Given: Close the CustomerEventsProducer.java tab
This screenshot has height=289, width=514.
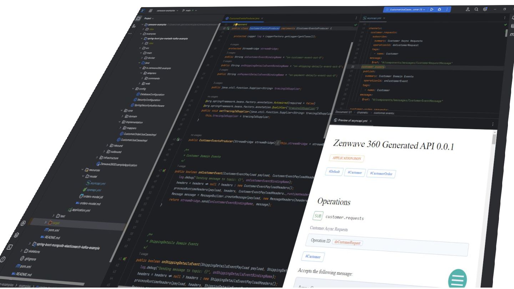Looking at the screenshot, I should point(262,18).
